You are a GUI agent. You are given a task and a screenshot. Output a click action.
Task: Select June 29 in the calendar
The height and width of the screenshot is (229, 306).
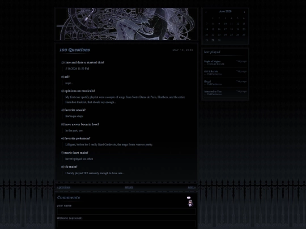[213, 40]
